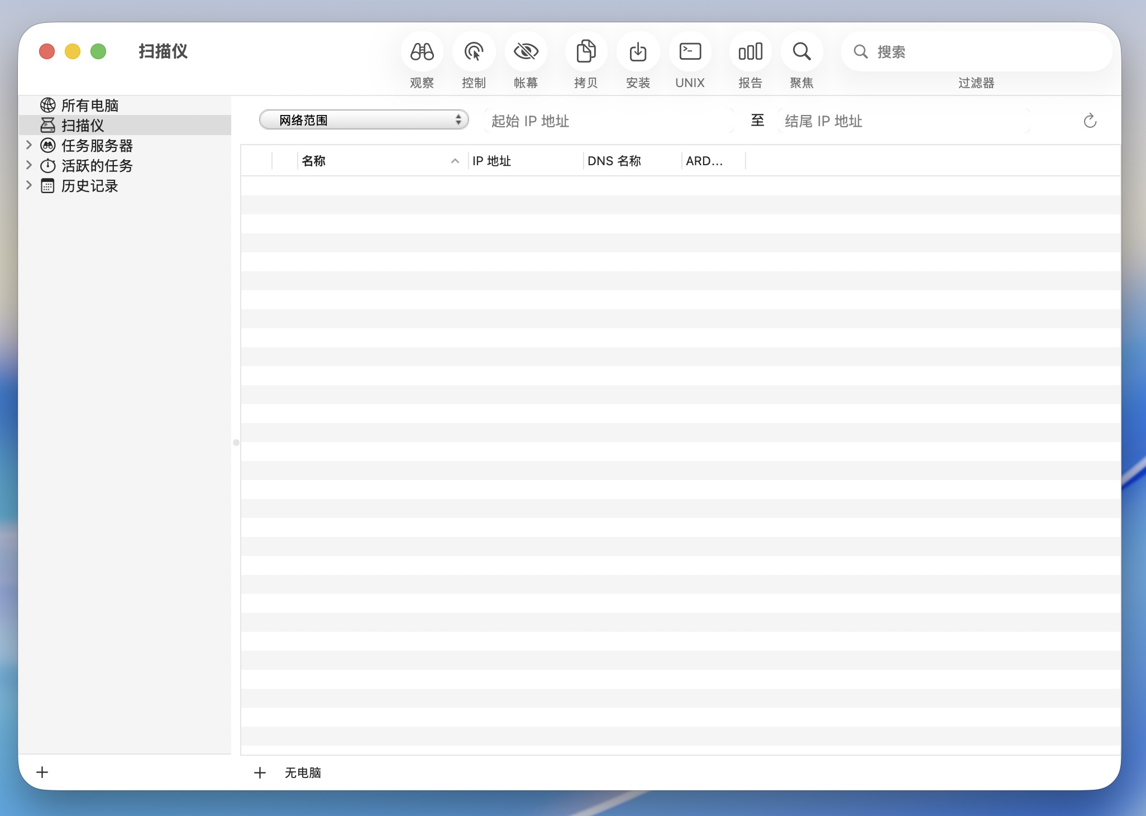Image resolution: width=1146 pixels, height=816 pixels.
Task: Open the Reports (报告) bar chart icon
Action: [x=750, y=52]
